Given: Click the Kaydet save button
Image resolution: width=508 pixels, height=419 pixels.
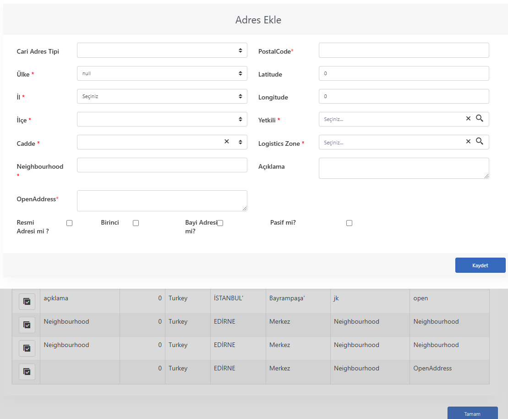Looking at the screenshot, I should pos(480,265).
